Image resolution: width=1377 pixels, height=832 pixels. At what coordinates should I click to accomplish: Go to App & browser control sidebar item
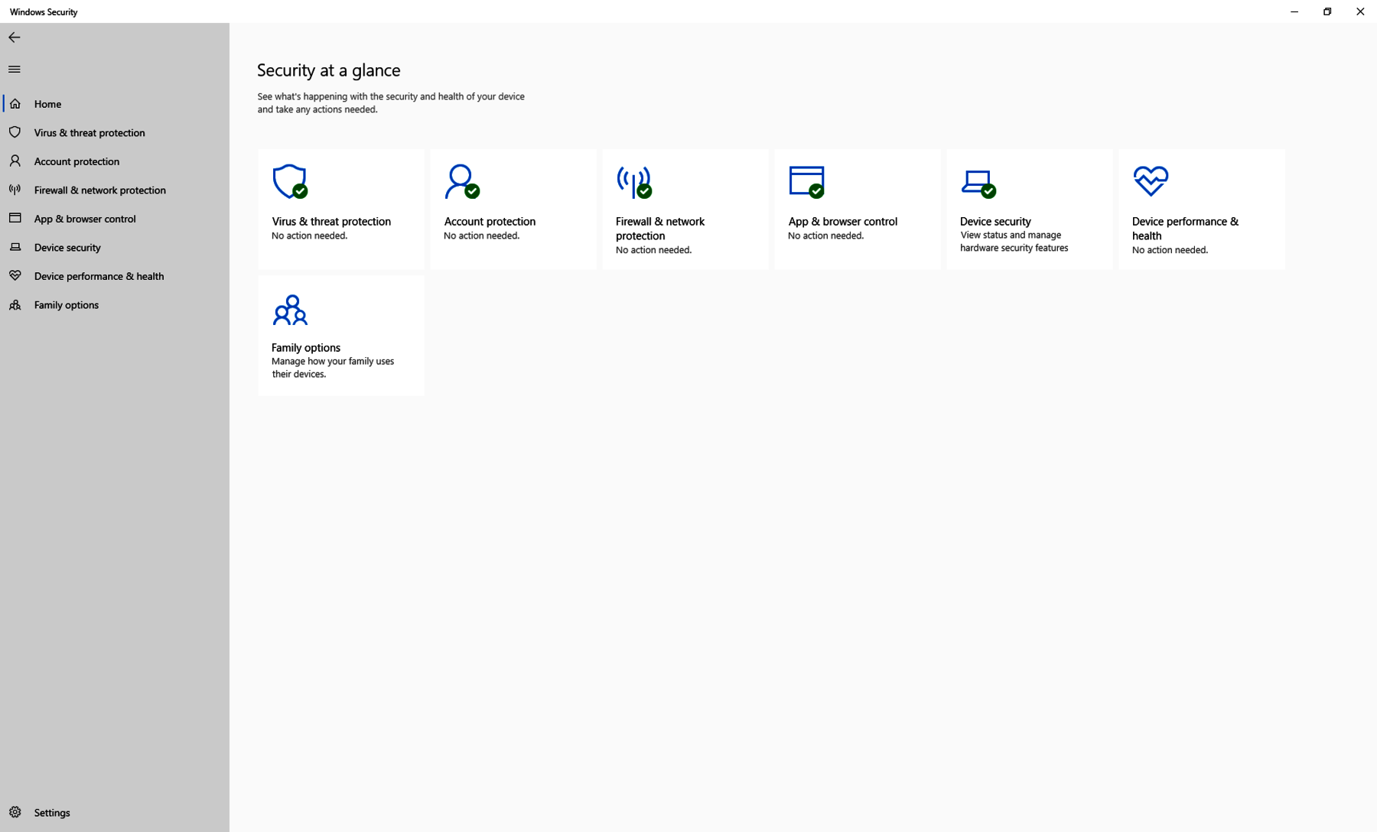[x=84, y=219]
